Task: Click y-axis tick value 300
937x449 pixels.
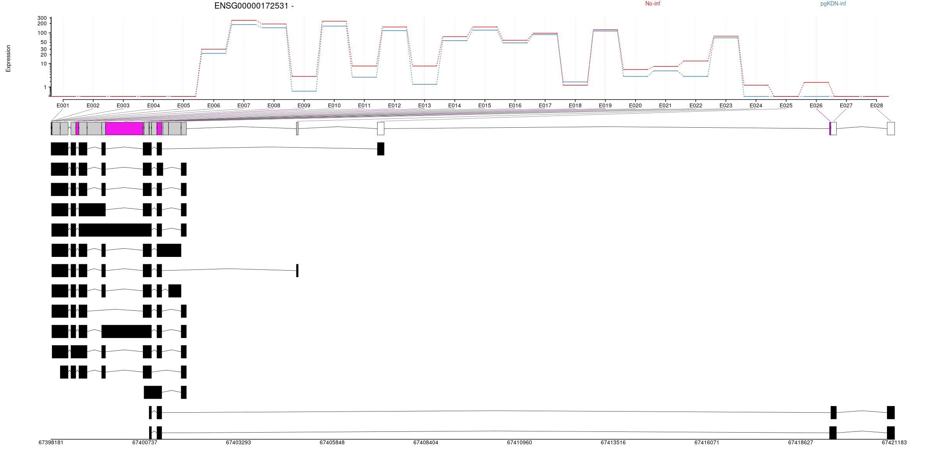Action: (x=42, y=18)
